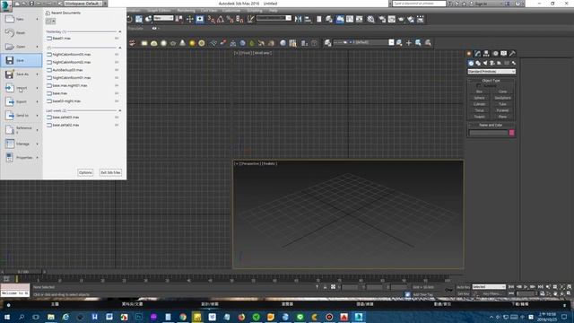Toggle the 3D Snaps tool
The image size is (574, 323).
coord(212,19)
